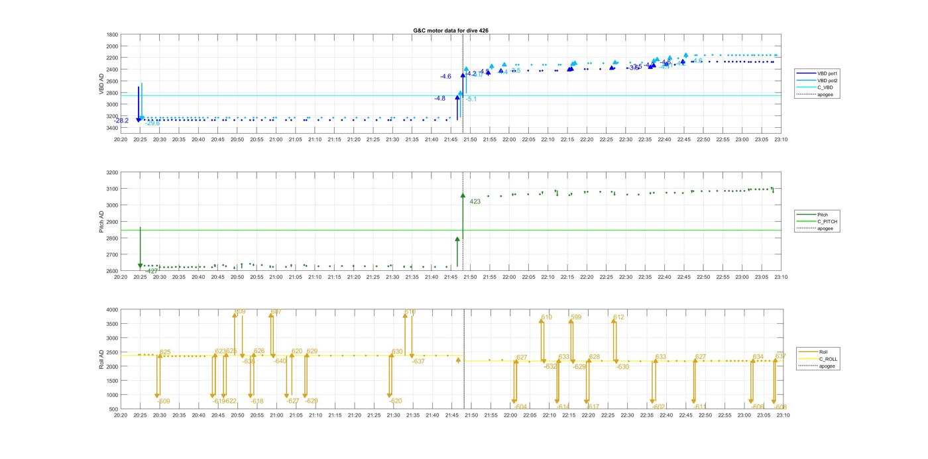
Task: Click the "637" roll data label
Action: (x=781, y=356)
